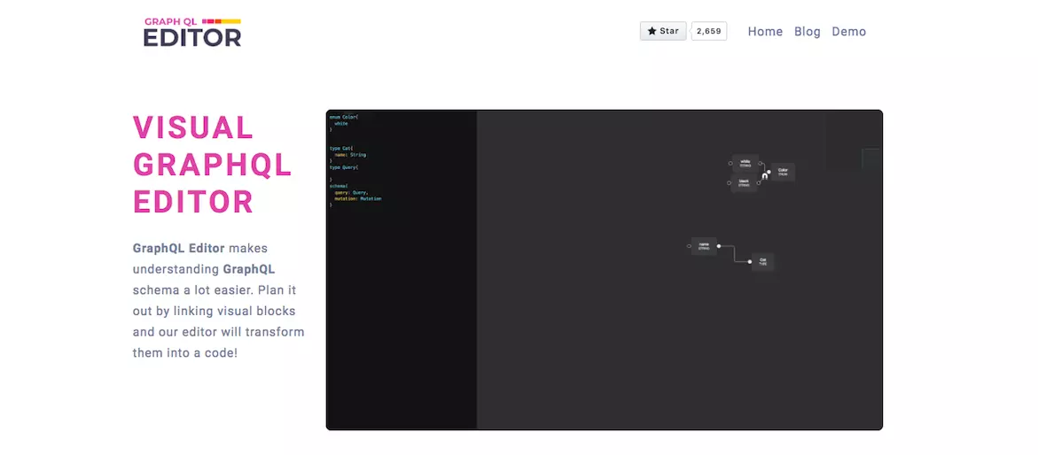Screen dimensions: 1038x455
Task: Click "mutation: Mutation" line in code
Action: coord(358,198)
